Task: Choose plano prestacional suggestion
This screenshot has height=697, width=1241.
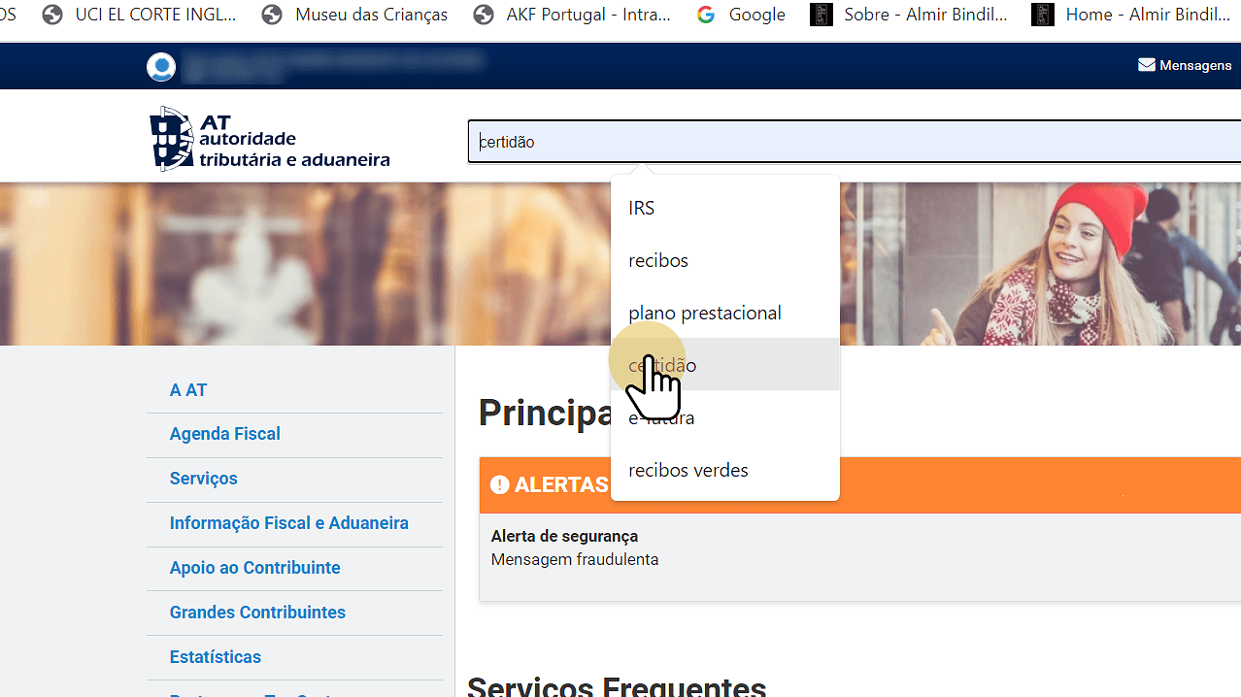Action: click(705, 313)
